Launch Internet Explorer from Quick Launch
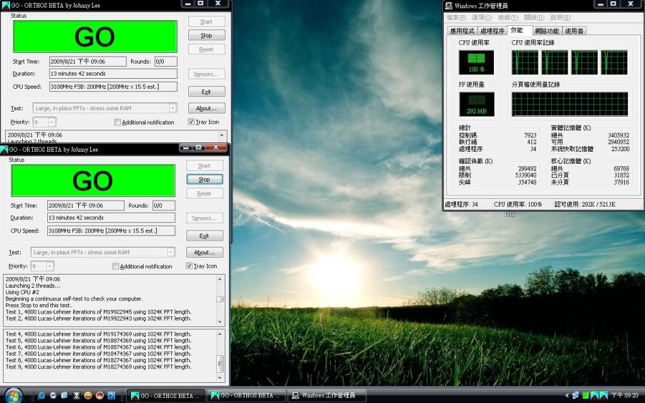Viewport: 645px width, 403px height. click(42, 395)
